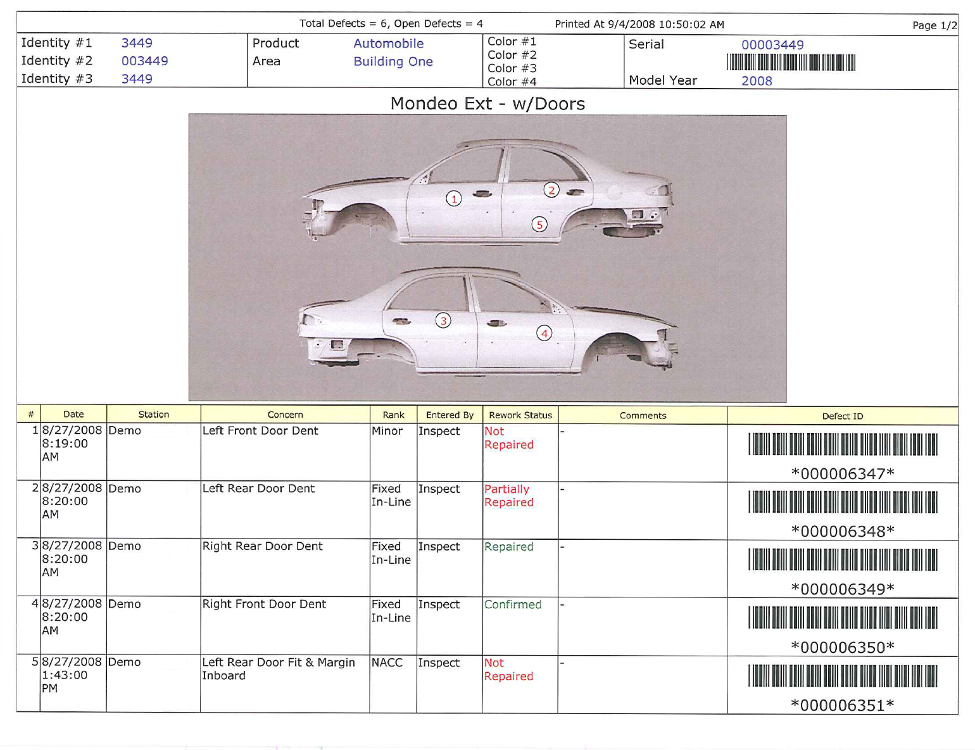Select the serial number barcode
The width and height of the screenshot is (975, 750).
point(791,63)
